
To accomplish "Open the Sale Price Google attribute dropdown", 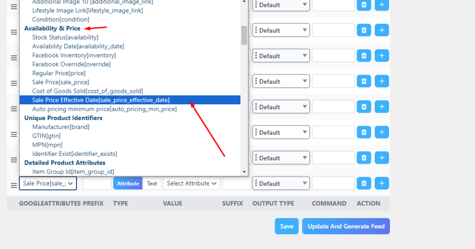I will (x=48, y=183).
